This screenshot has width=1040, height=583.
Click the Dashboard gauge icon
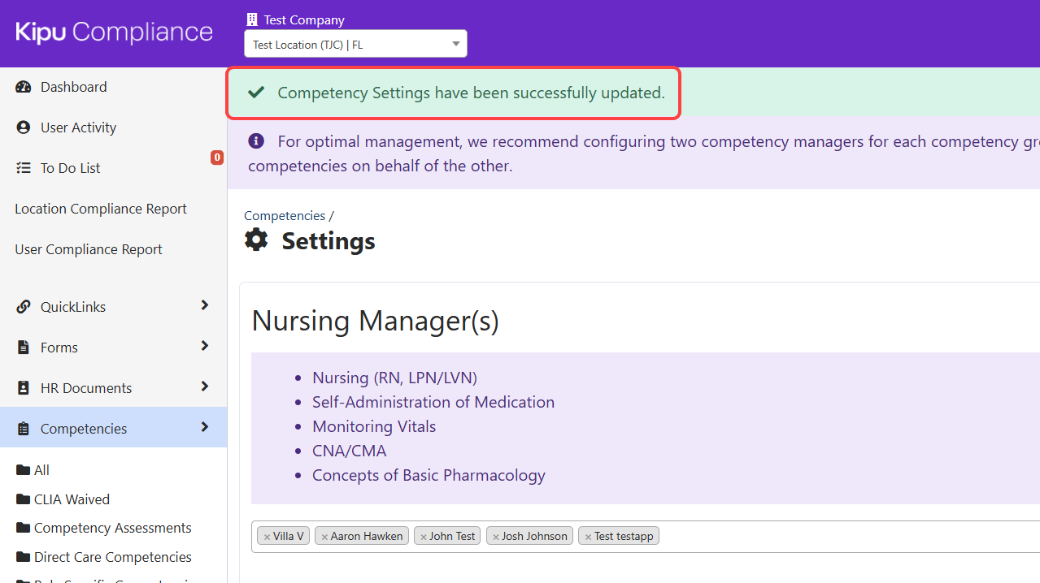pos(24,87)
